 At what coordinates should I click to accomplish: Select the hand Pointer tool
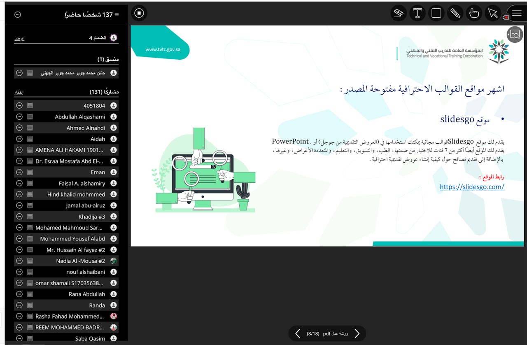click(x=474, y=13)
